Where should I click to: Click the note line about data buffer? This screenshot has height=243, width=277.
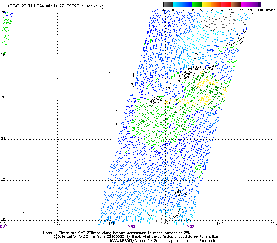[136, 237]
